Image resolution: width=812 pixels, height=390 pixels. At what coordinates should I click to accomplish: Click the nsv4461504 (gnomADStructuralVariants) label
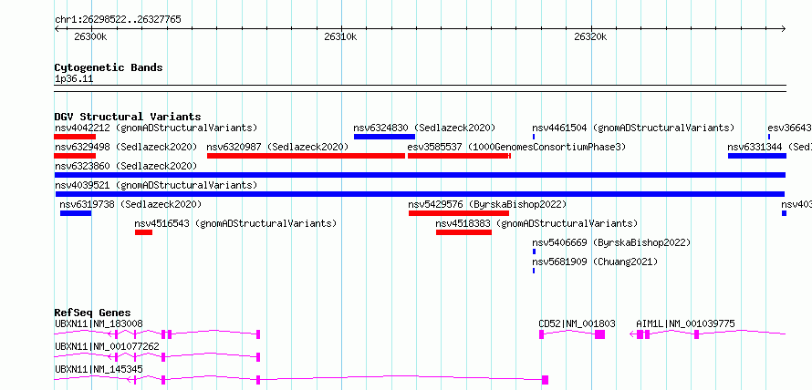(633, 128)
